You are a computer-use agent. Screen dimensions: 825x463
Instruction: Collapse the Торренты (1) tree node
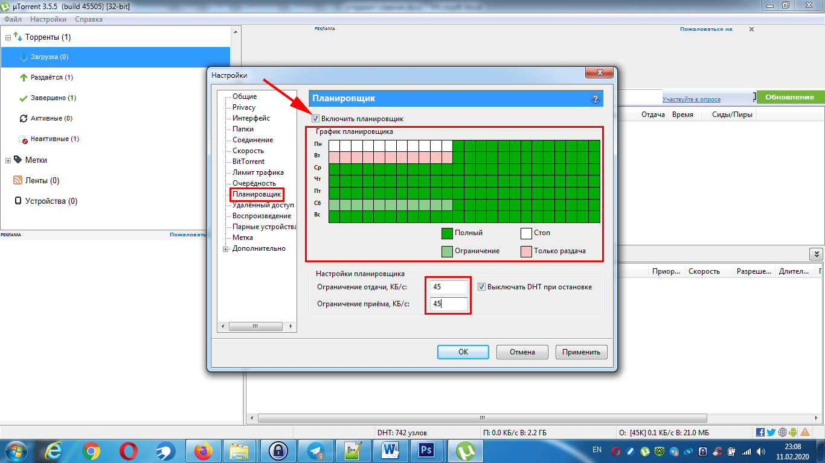[8, 37]
